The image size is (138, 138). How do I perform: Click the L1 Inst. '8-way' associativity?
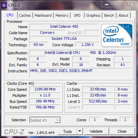123,95
